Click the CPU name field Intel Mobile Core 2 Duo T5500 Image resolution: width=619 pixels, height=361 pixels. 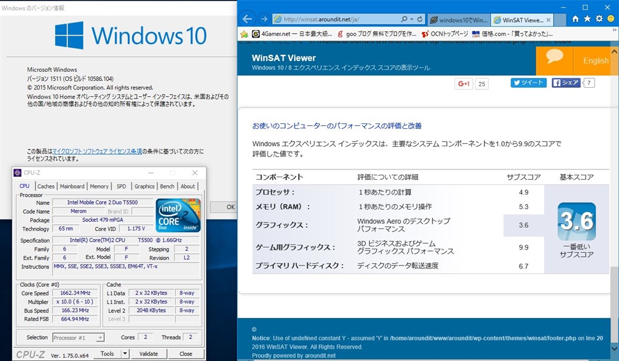click(103, 202)
